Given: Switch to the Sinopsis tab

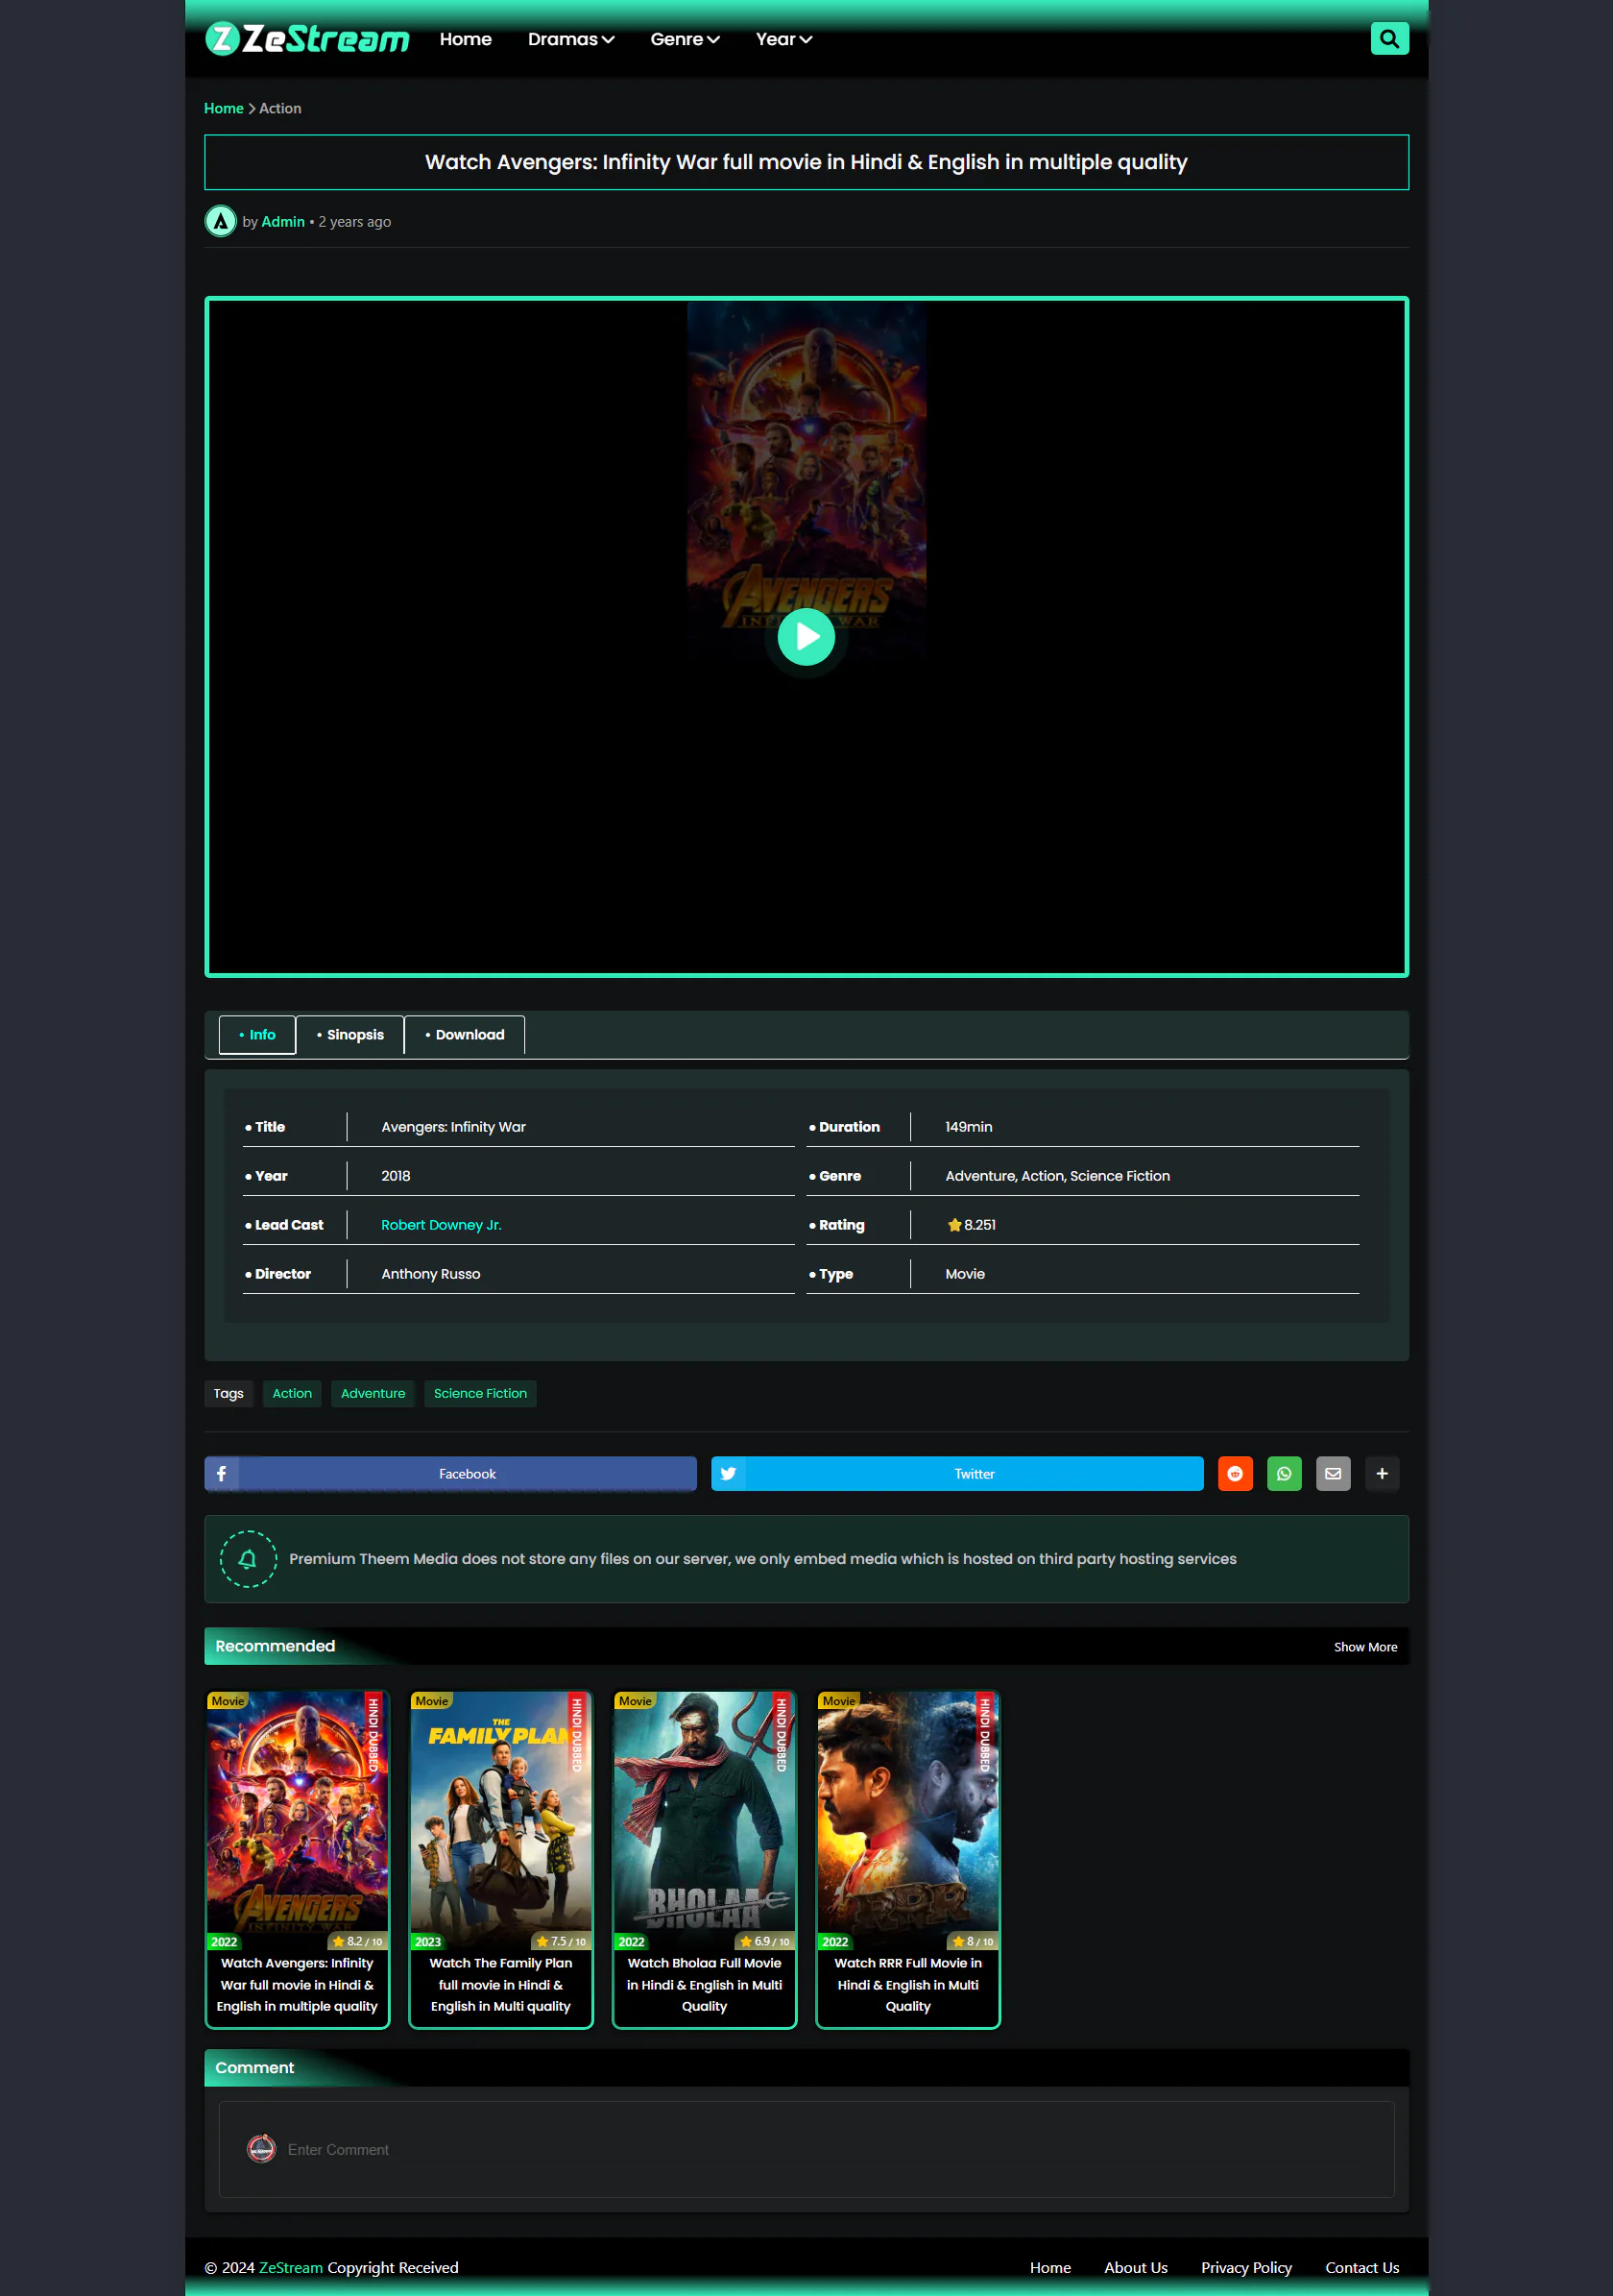Looking at the screenshot, I should click(349, 1034).
